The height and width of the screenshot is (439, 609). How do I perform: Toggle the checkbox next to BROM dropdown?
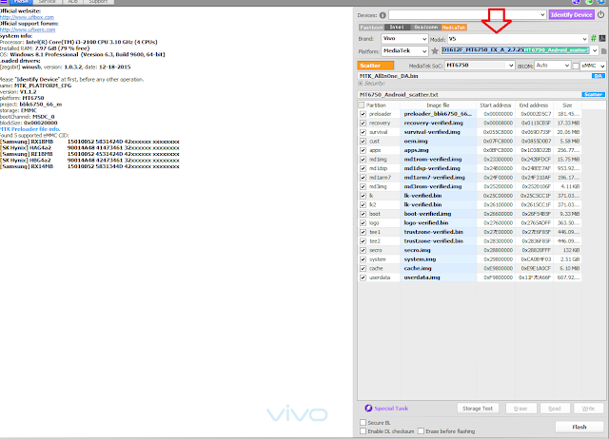pyautogui.click(x=576, y=66)
